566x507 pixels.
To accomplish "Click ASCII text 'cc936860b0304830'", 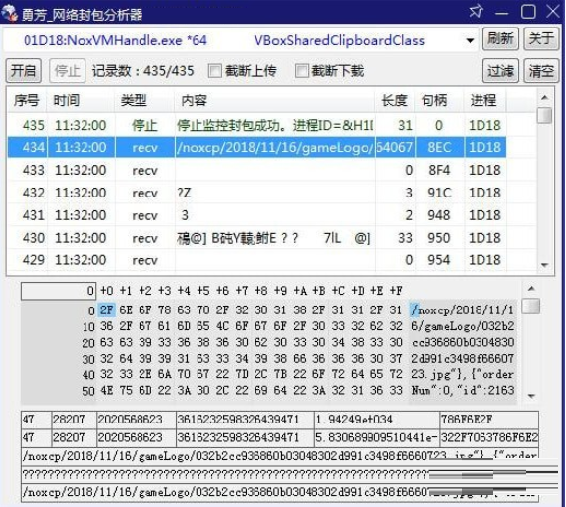I will point(463,342).
